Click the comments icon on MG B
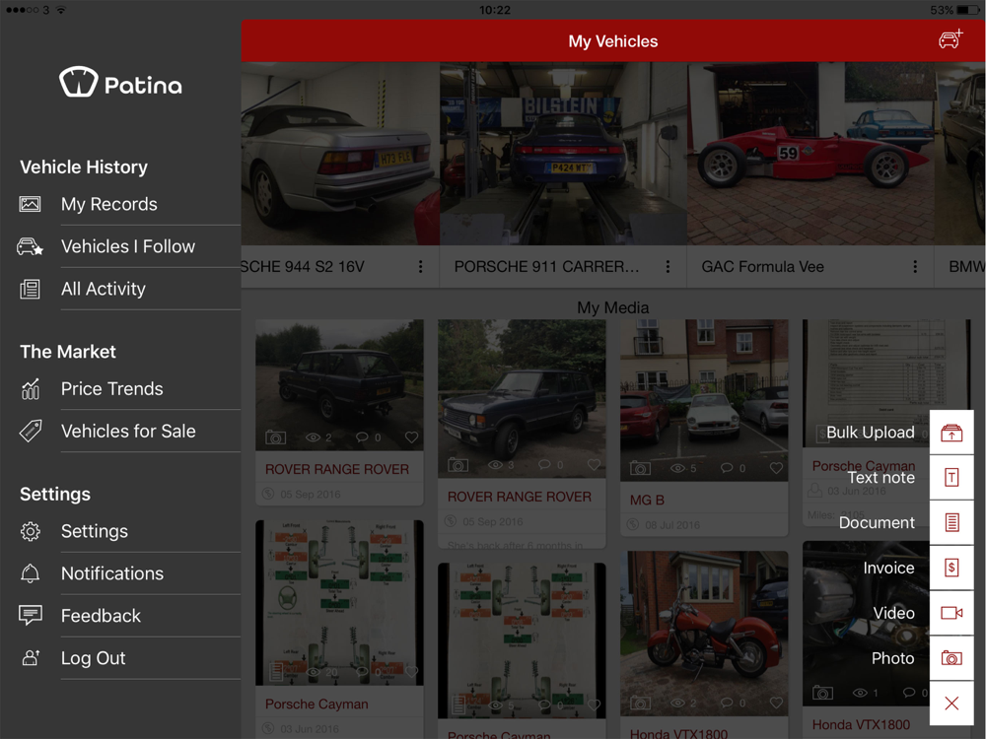The height and width of the screenshot is (739, 986). 727,468
